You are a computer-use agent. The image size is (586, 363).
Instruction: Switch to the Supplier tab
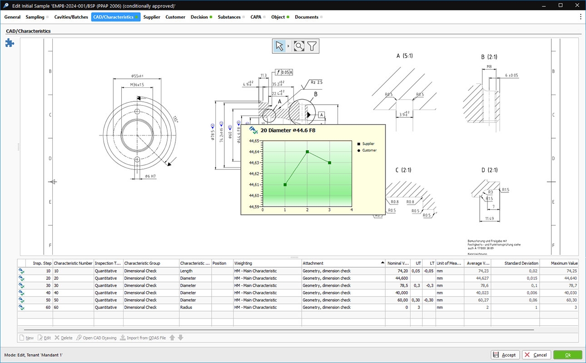click(152, 17)
